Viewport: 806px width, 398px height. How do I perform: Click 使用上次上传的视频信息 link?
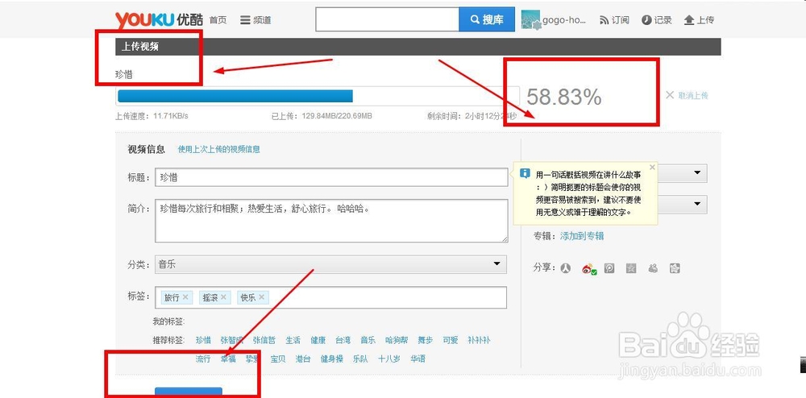pos(219,149)
